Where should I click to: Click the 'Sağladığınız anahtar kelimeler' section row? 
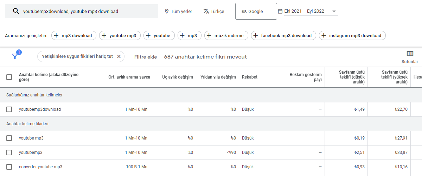pos(211,95)
